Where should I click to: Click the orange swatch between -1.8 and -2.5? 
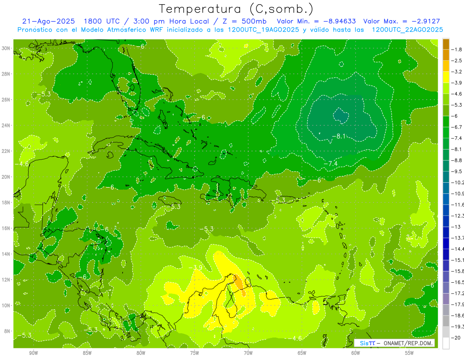point(446,55)
